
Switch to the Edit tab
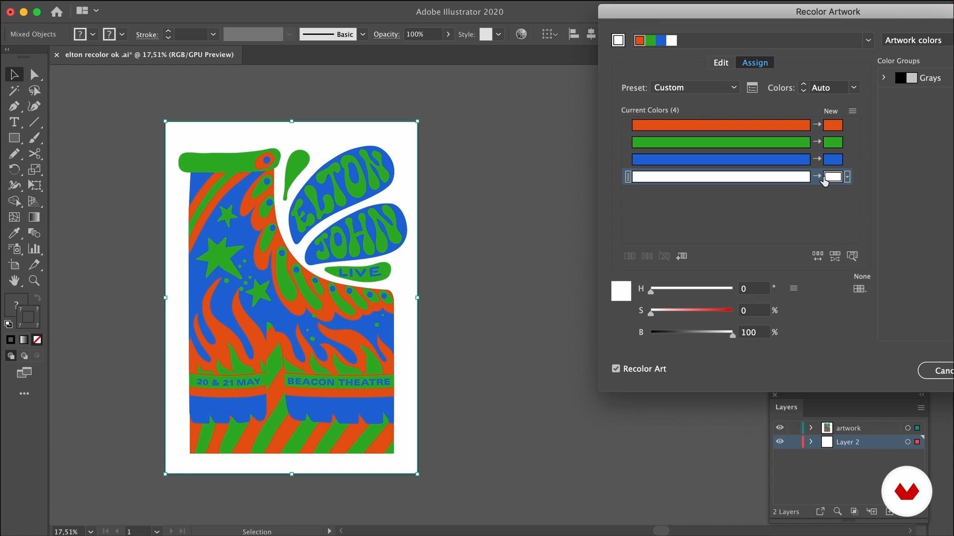coord(720,63)
